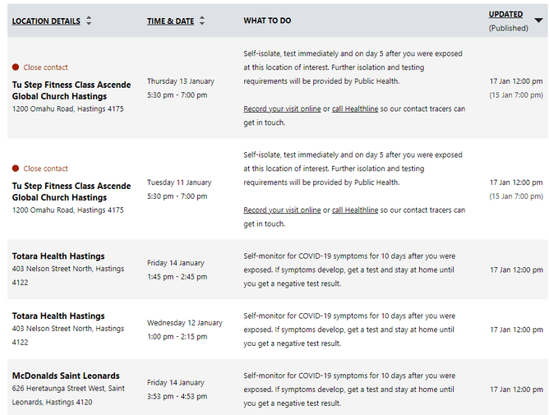The image size is (549, 415).
Task: Click the What To Do column header
Action: (x=267, y=21)
